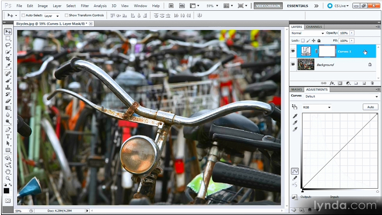Hide the Background layer visibility eye
Image resolution: width=382 pixels, height=215 pixels.
(293, 65)
